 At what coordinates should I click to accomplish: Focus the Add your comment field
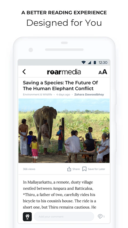pyautogui.click(x=64, y=217)
